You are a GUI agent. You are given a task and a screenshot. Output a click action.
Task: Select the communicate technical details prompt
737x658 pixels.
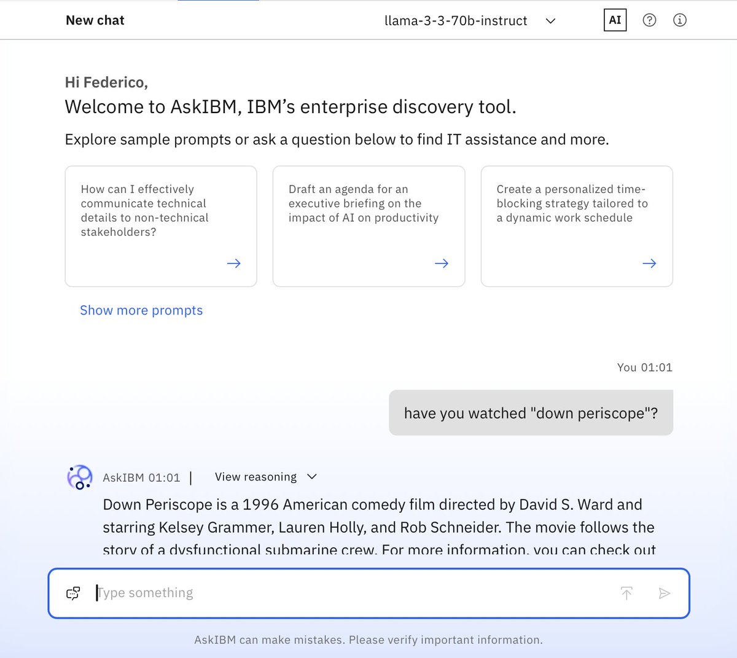(x=161, y=226)
